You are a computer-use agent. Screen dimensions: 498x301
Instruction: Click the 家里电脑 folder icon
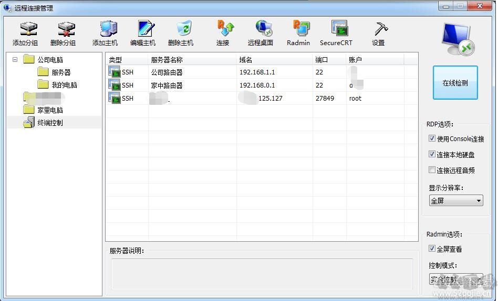pos(29,110)
